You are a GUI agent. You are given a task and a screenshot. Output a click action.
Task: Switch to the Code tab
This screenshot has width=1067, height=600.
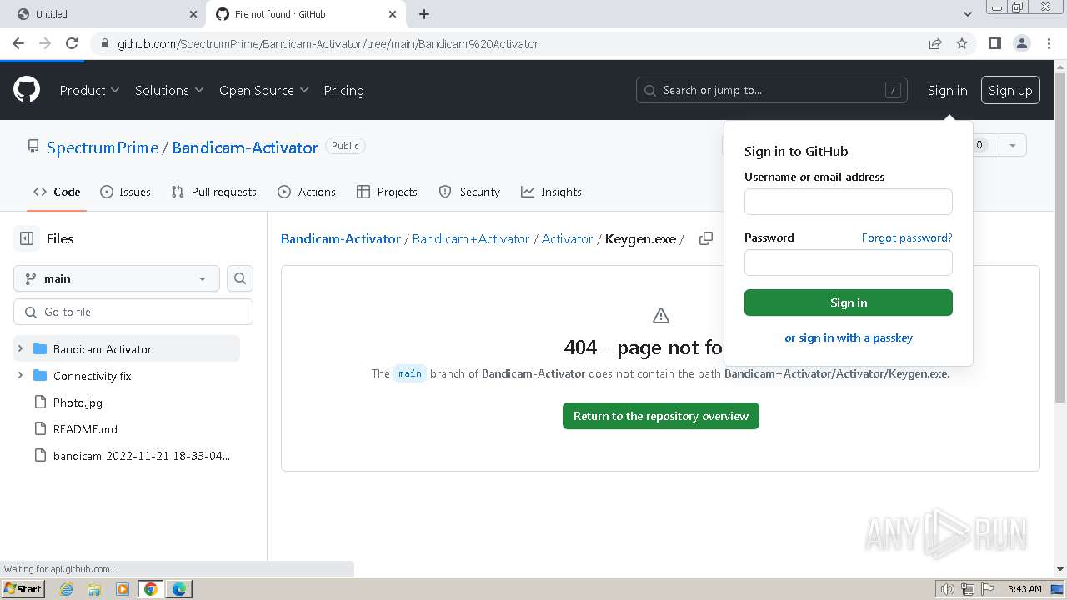[x=57, y=192]
